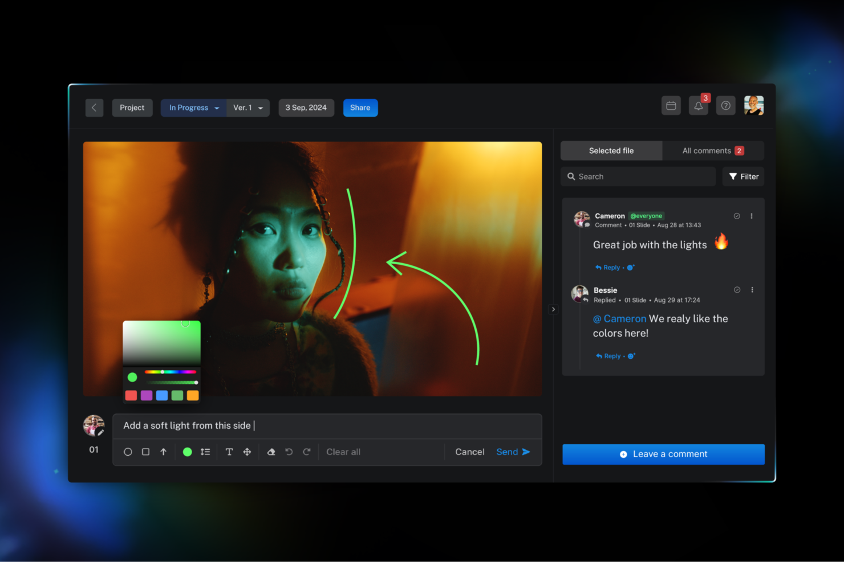Pick the orange color swatch
The image size is (844, 562).
193,395
